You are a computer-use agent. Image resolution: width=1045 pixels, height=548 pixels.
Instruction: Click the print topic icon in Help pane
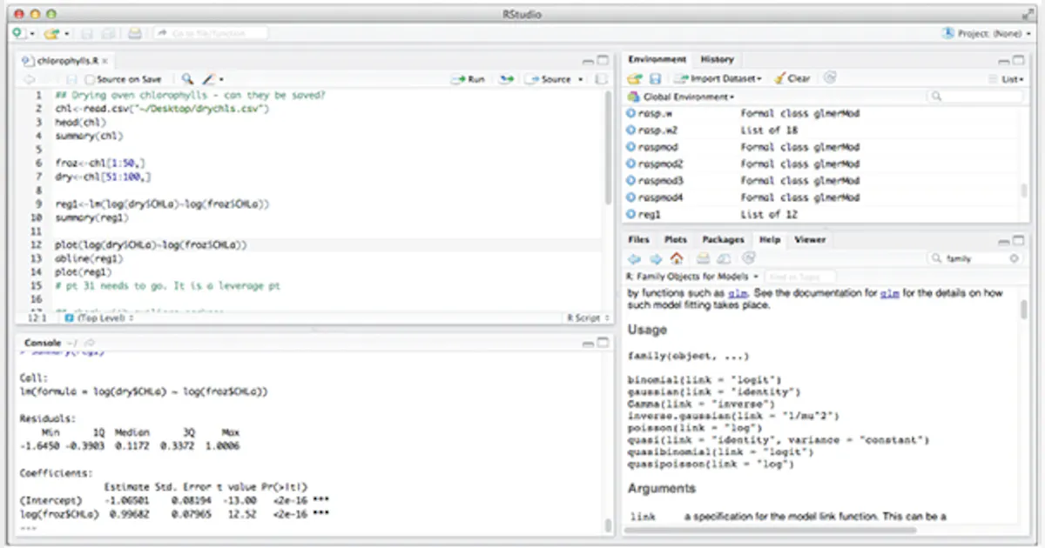click(703, 258)
